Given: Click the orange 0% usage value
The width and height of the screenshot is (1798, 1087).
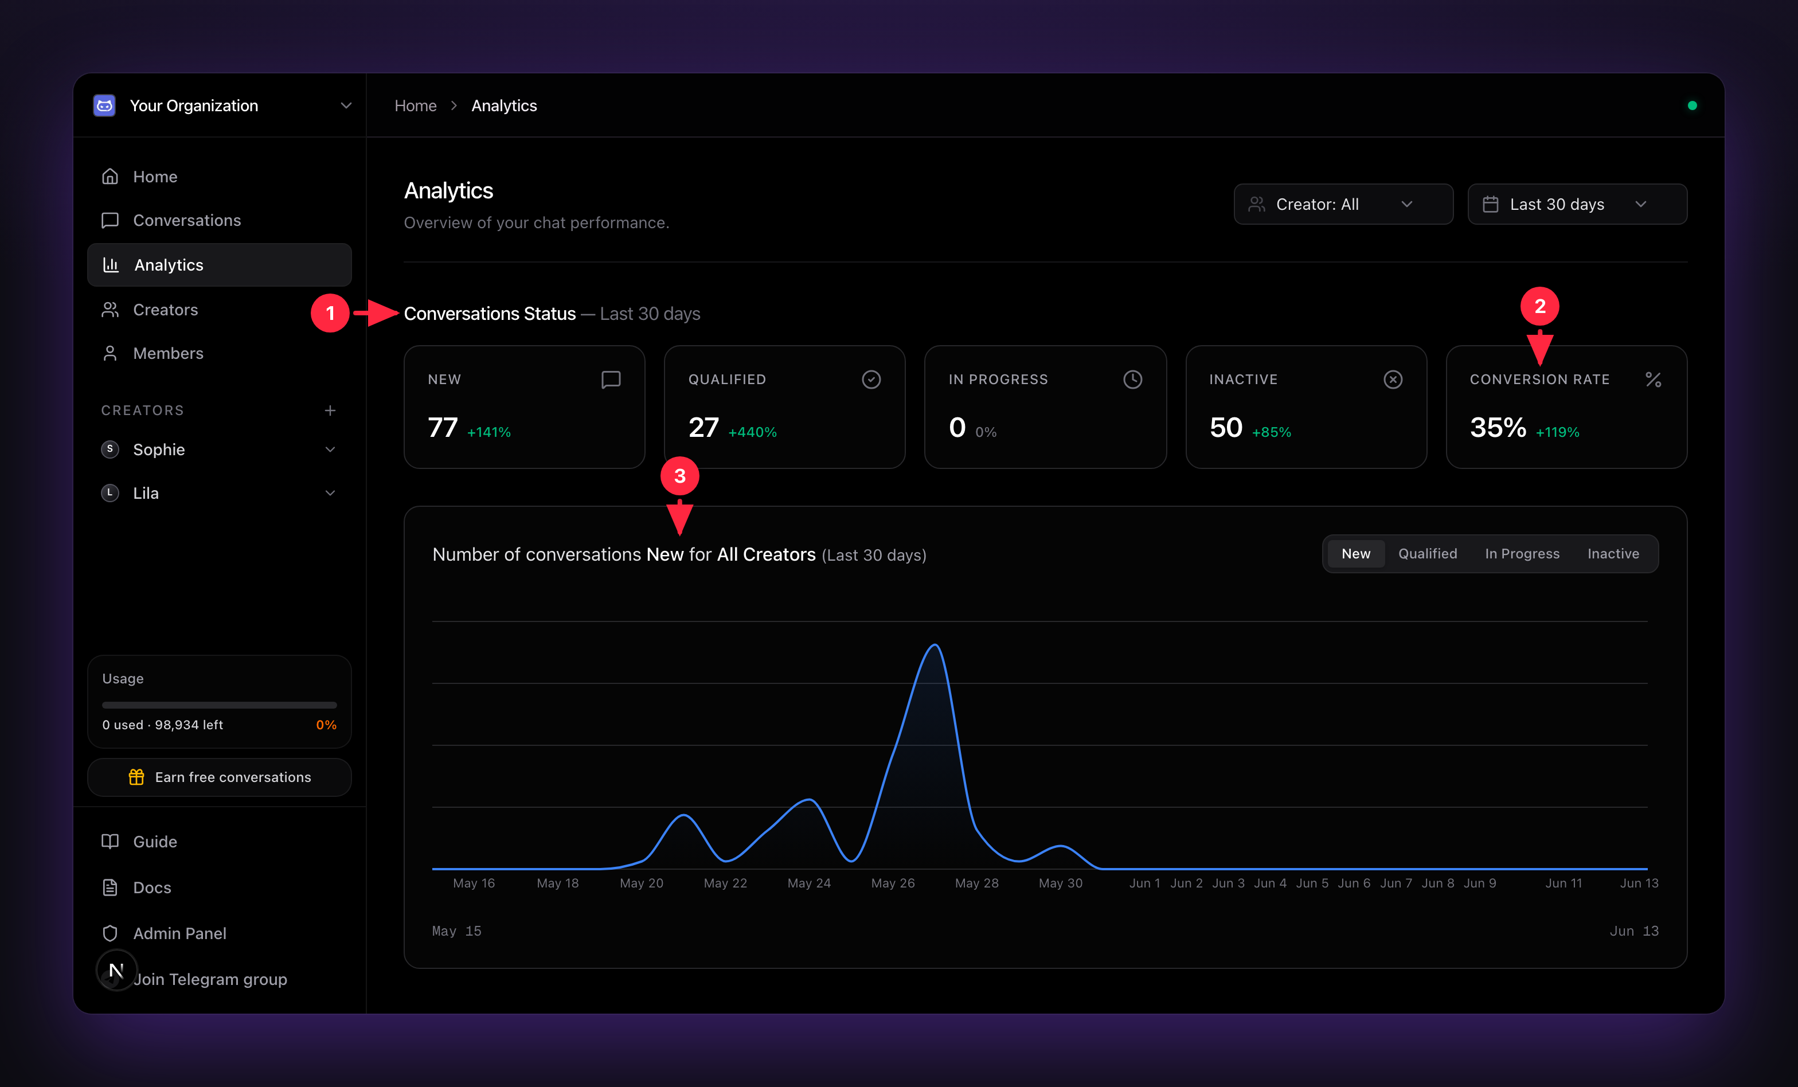Looking at the screenshot, I should [x=326, y=725].
